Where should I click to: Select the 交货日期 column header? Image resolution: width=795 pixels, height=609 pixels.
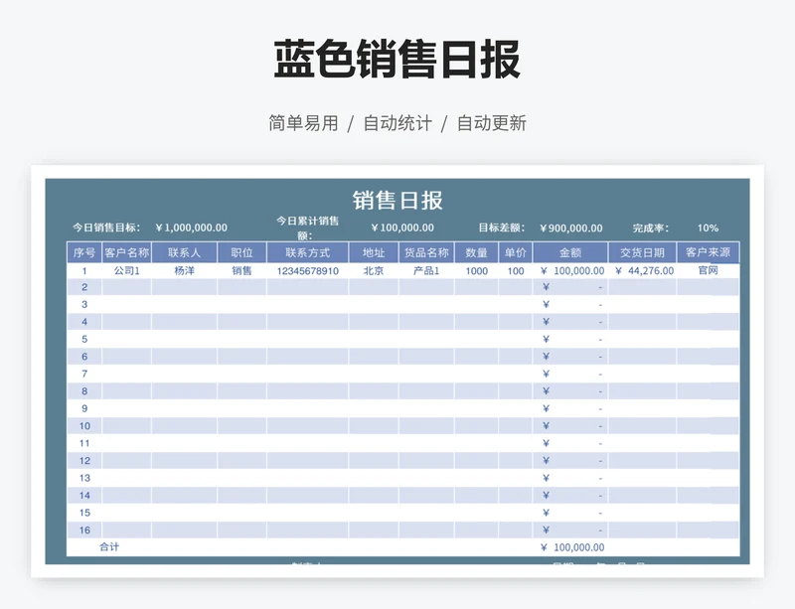point(642,252)
